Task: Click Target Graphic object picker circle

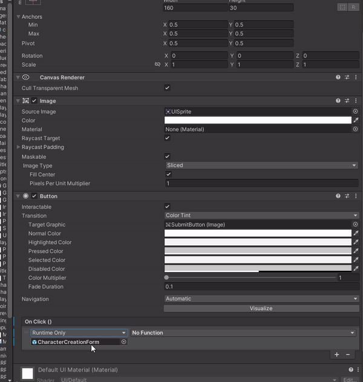Action: [x=356, y=224]
